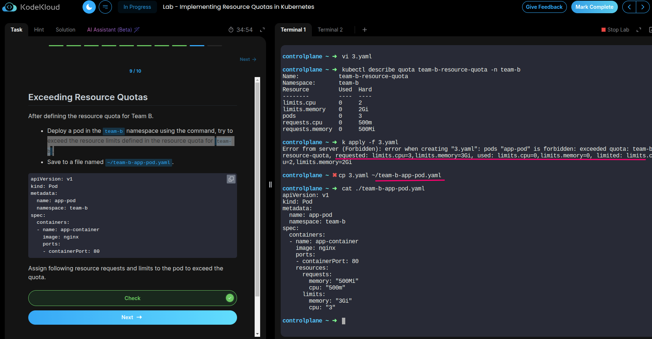652x339 pixels.
Task: Copy the pod YAML code snippet
Action: [231, 179]
